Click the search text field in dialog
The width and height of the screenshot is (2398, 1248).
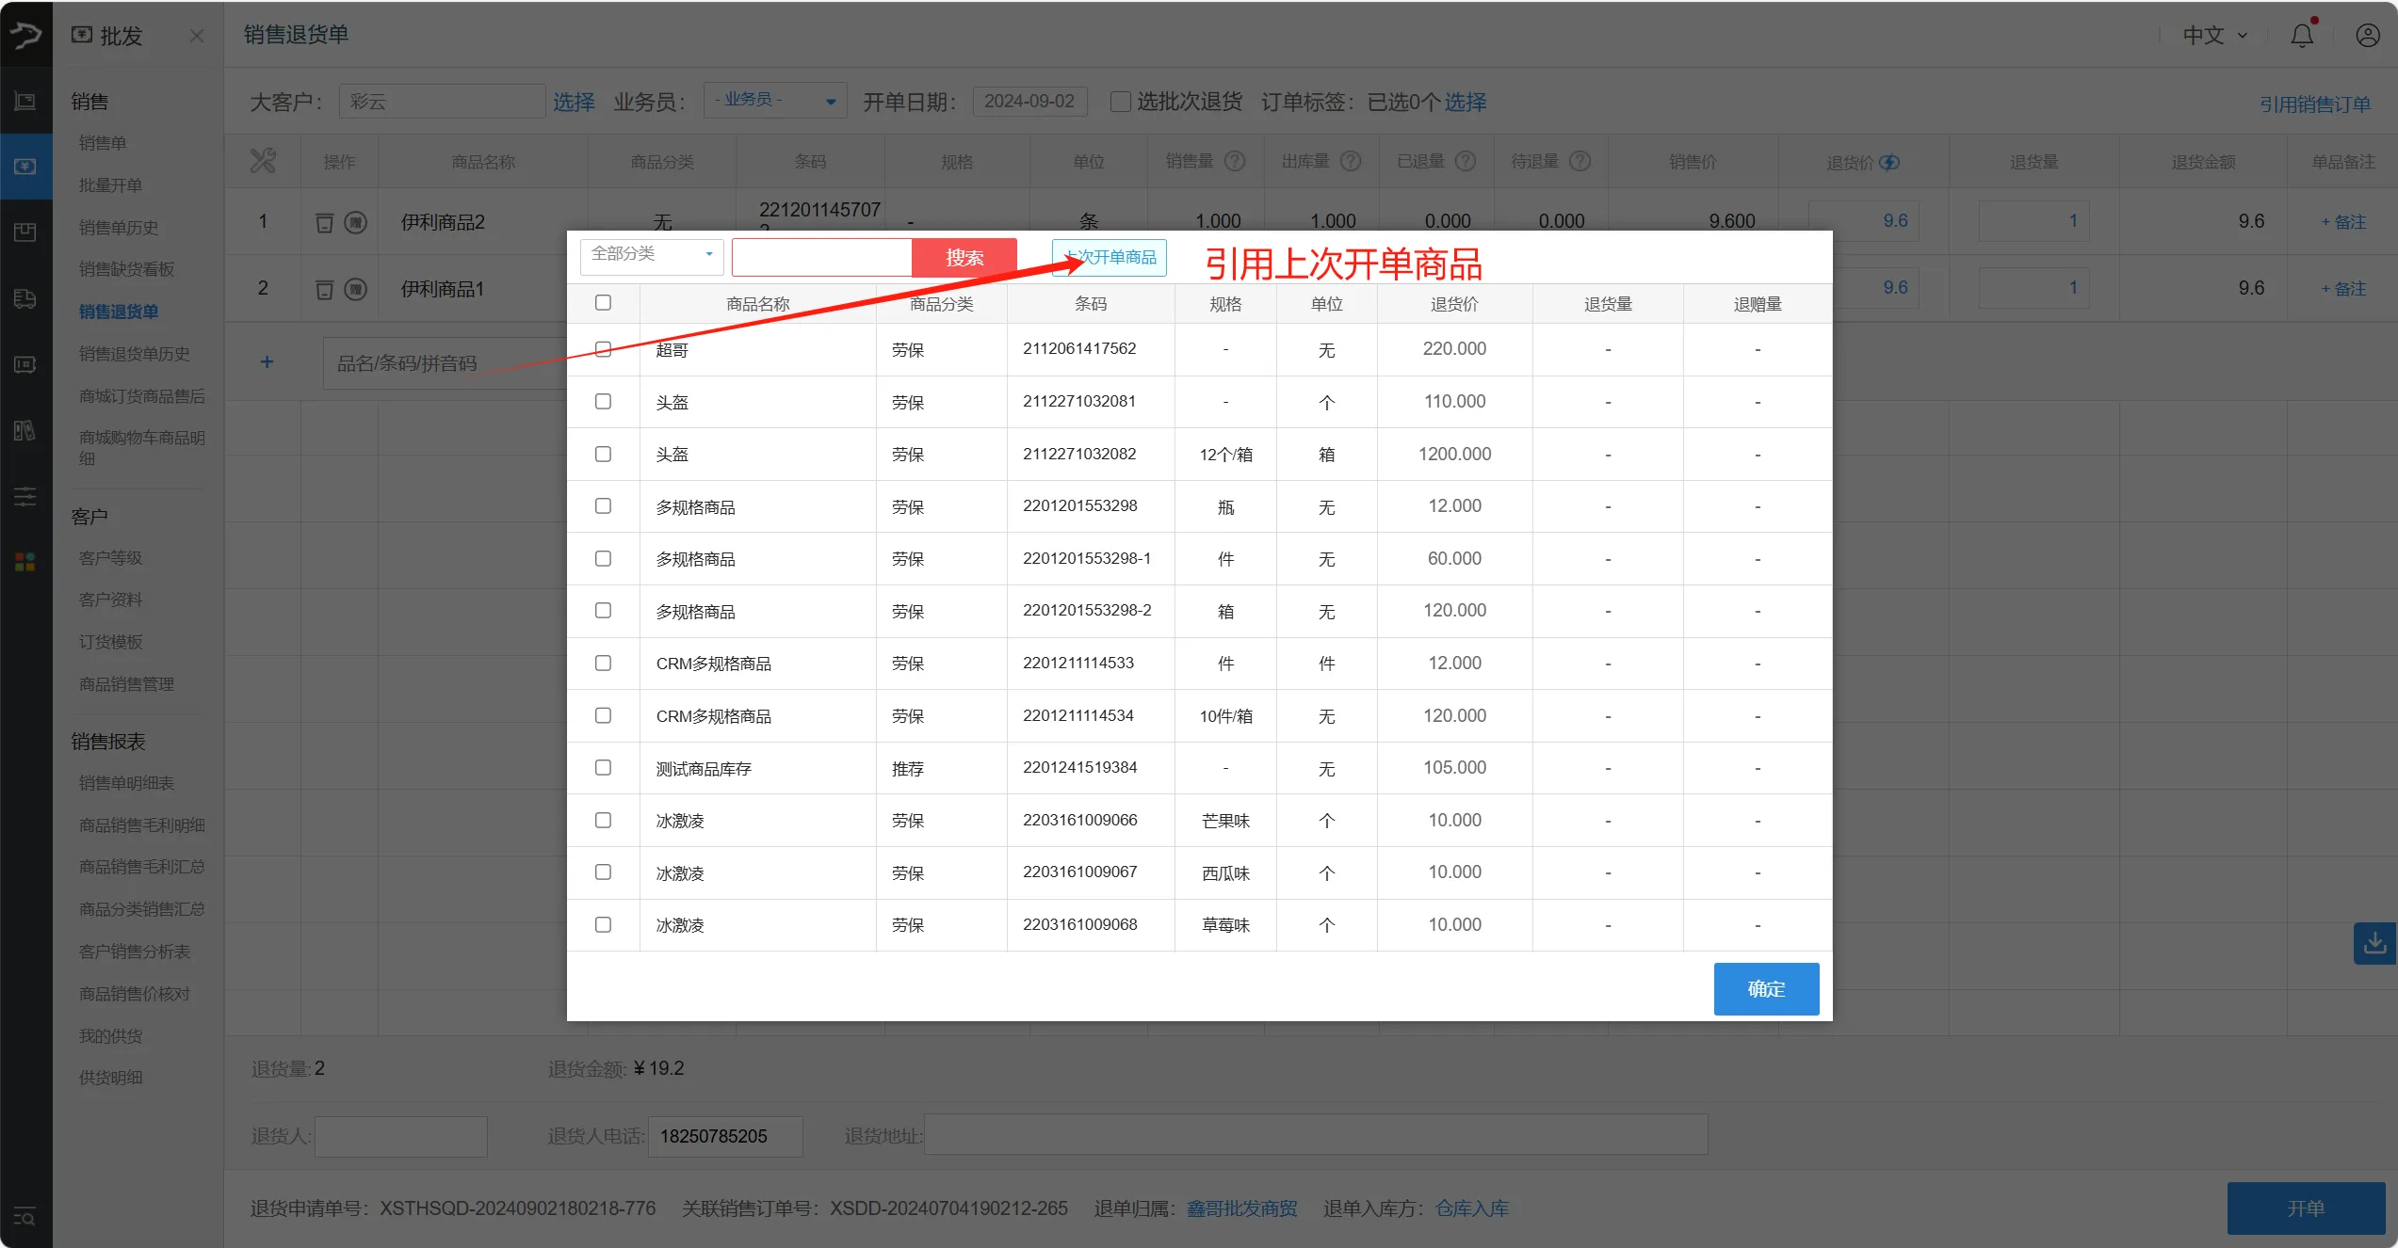(821, 257)
